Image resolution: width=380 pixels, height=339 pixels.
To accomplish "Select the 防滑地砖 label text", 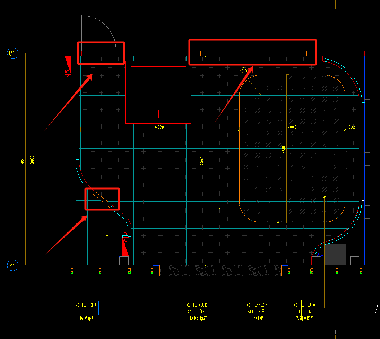I will (x=87, y=318).
